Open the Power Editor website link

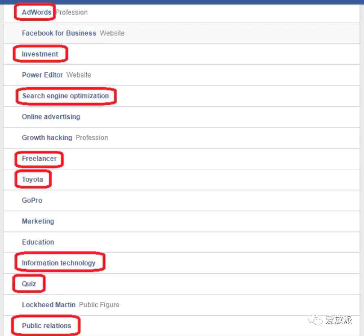(42, 75)
